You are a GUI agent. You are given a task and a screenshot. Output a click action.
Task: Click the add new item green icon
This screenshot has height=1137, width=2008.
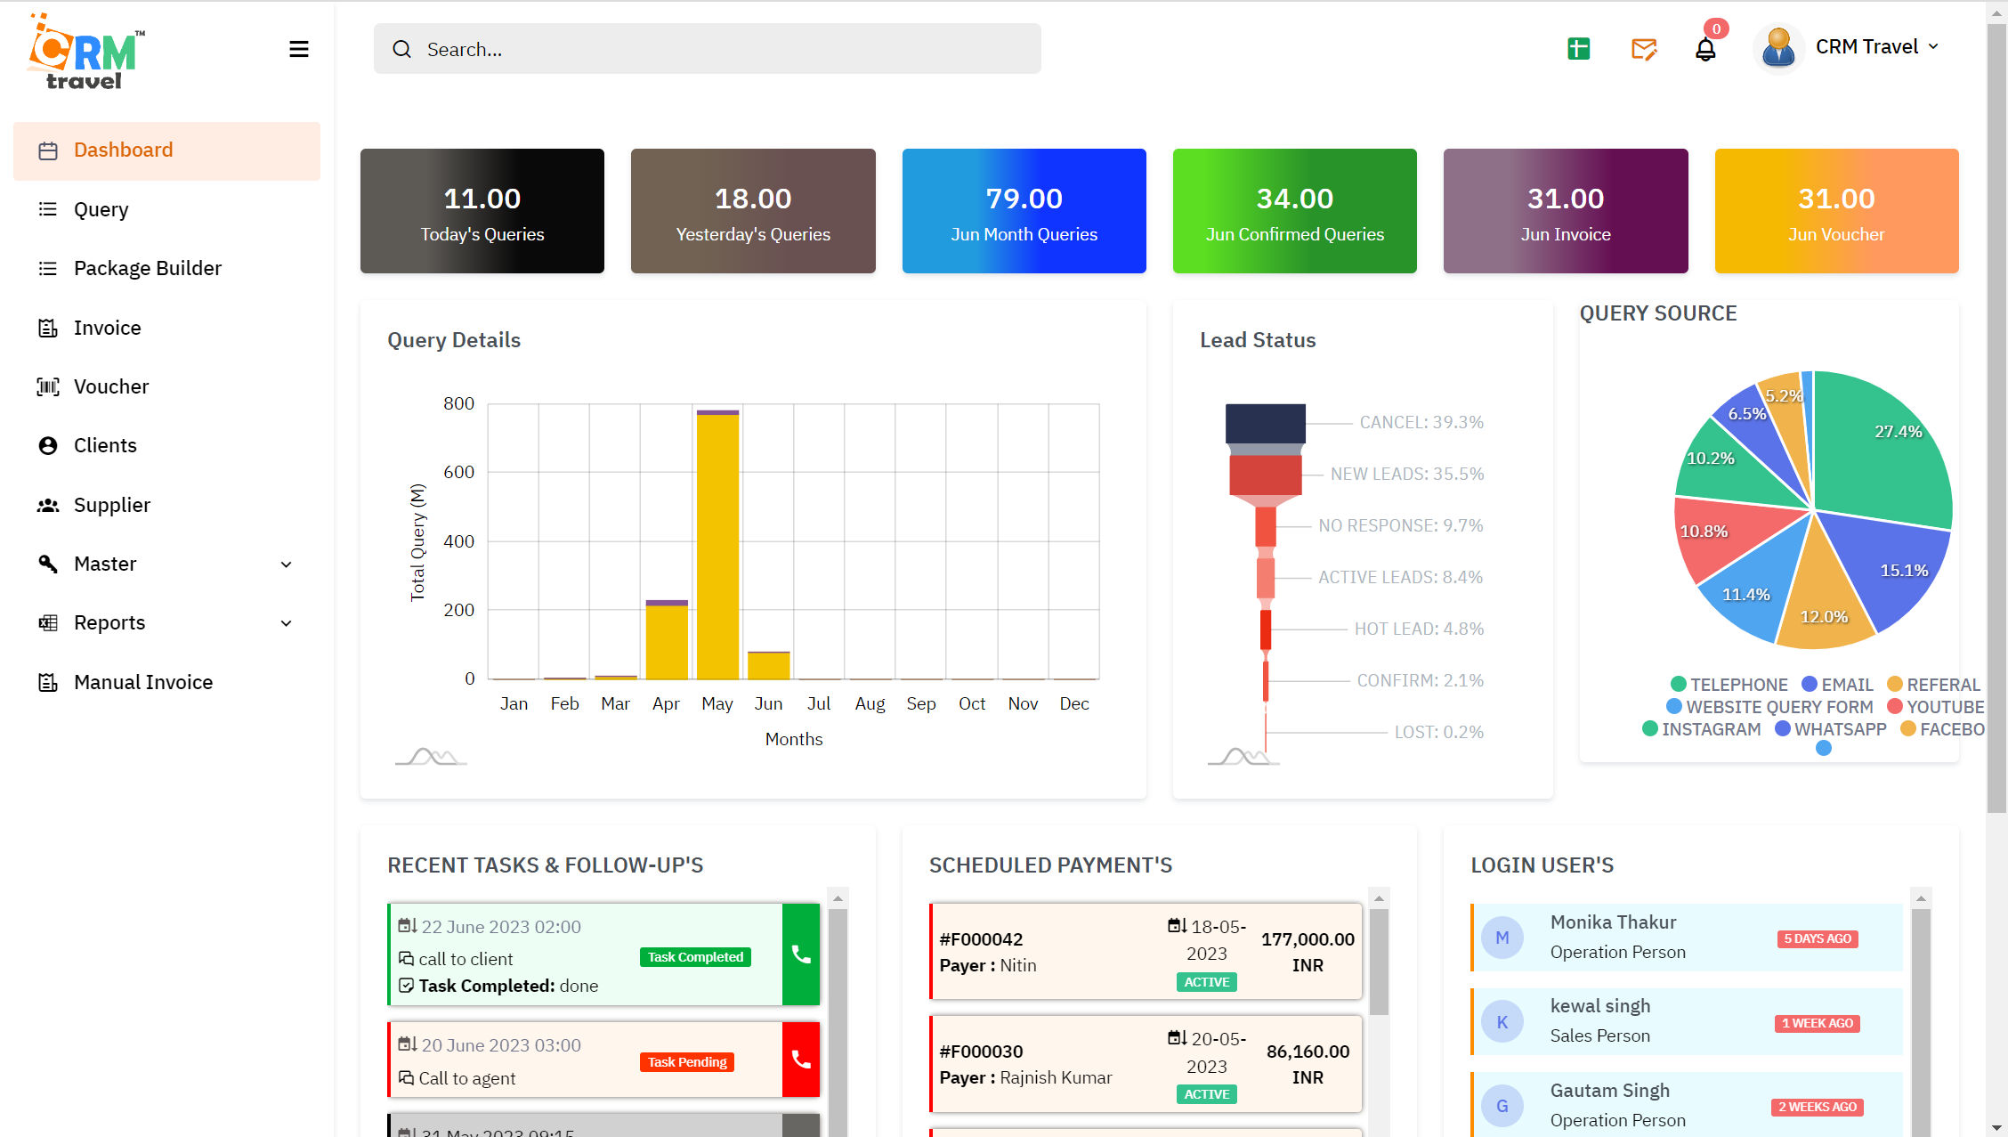(x=1579, y=47)
